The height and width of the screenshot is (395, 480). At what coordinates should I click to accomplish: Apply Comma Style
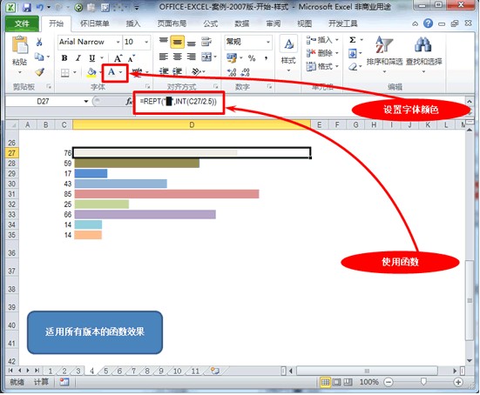(267, 57)
